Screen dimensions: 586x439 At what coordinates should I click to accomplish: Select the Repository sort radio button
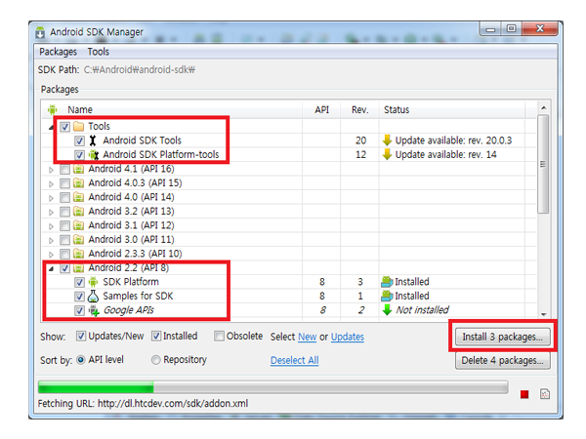click(155, 360)
